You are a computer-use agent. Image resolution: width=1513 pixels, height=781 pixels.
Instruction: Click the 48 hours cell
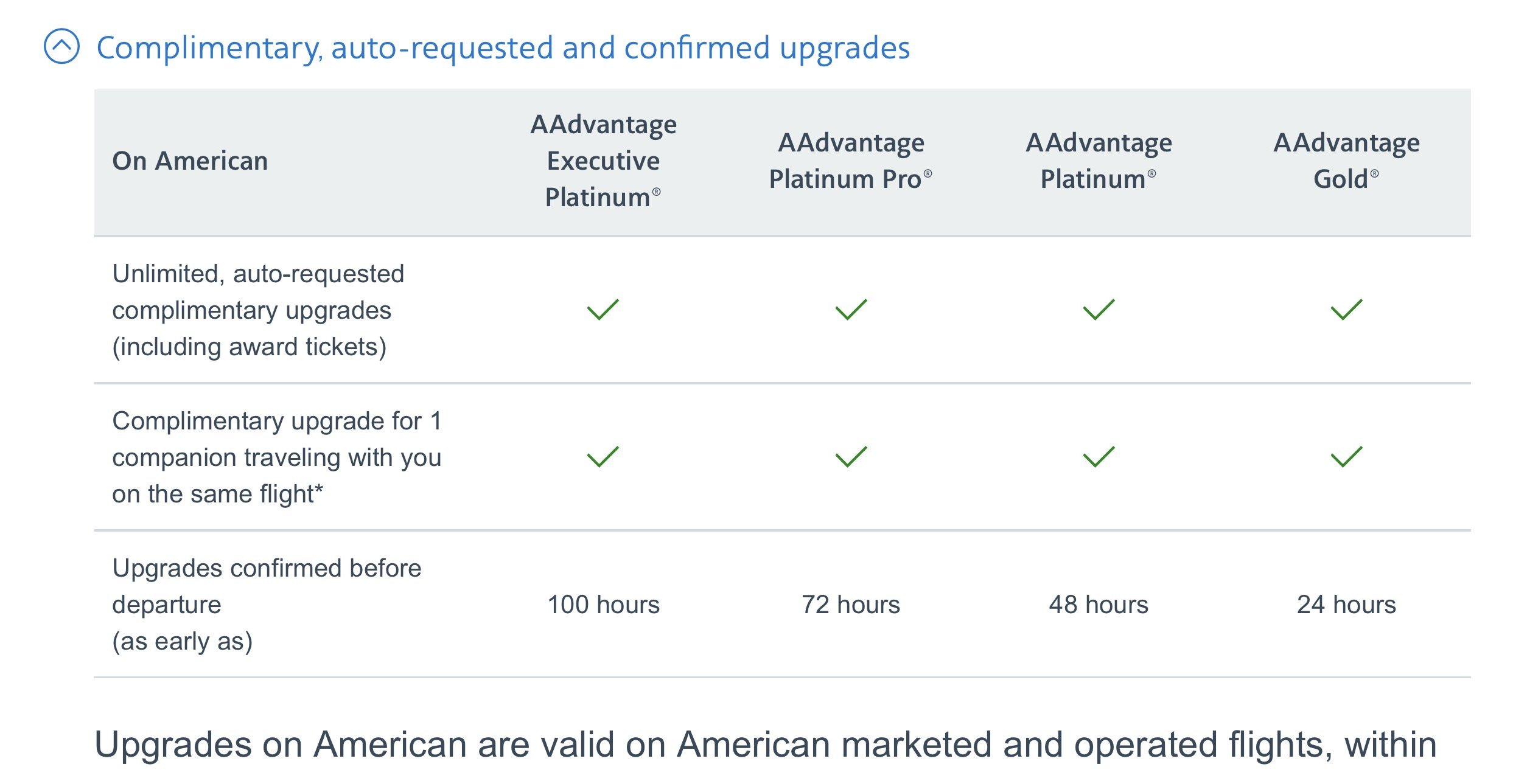[1099, 605]
